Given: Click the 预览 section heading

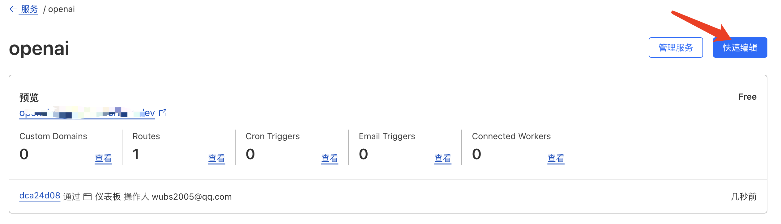Looking at the screenshot, I should coord(29,97).
